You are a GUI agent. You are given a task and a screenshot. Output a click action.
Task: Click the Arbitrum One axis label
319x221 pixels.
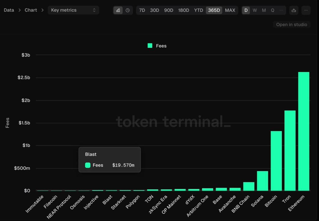pos(198,206)
